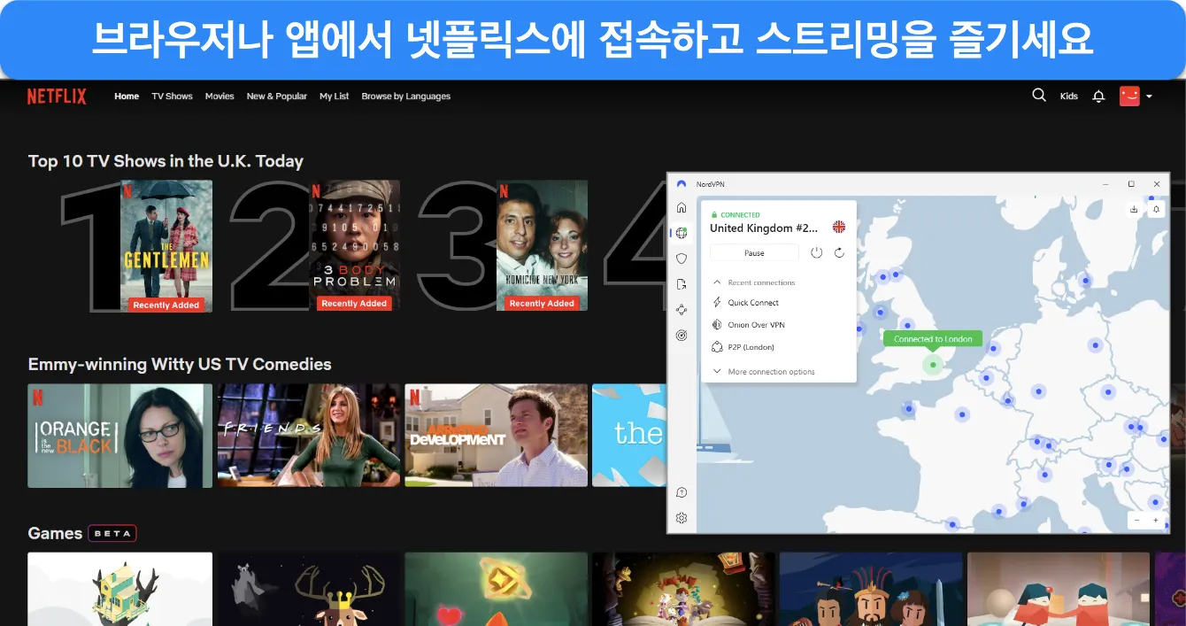Open The Gentlemen poster
1186x626 pixels.
166,245
